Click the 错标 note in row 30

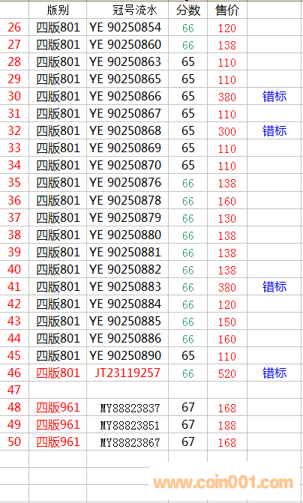tap(274, 96)
